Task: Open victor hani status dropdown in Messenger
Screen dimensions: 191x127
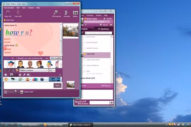Action: click(98, 19)
